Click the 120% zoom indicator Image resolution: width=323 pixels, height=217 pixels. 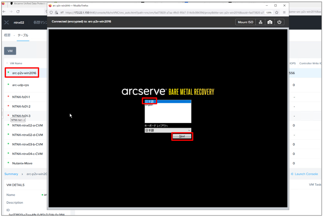click(x=269, y=12)
